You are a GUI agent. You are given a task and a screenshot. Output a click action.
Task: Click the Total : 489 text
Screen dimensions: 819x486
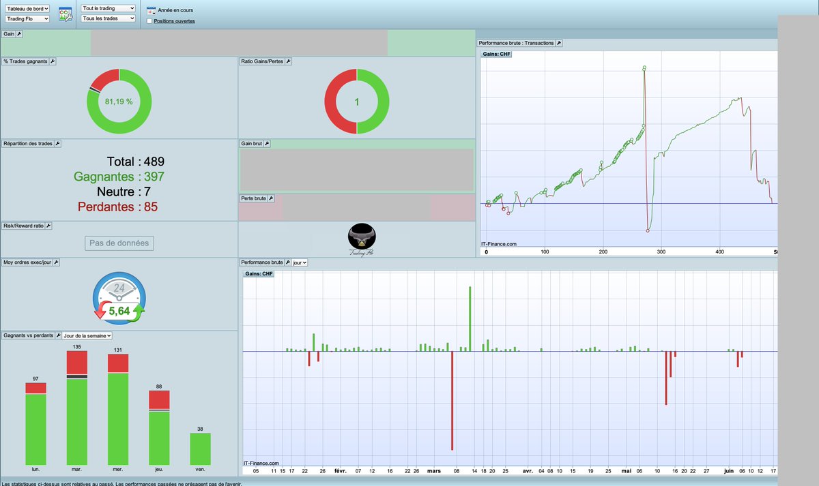136,162
